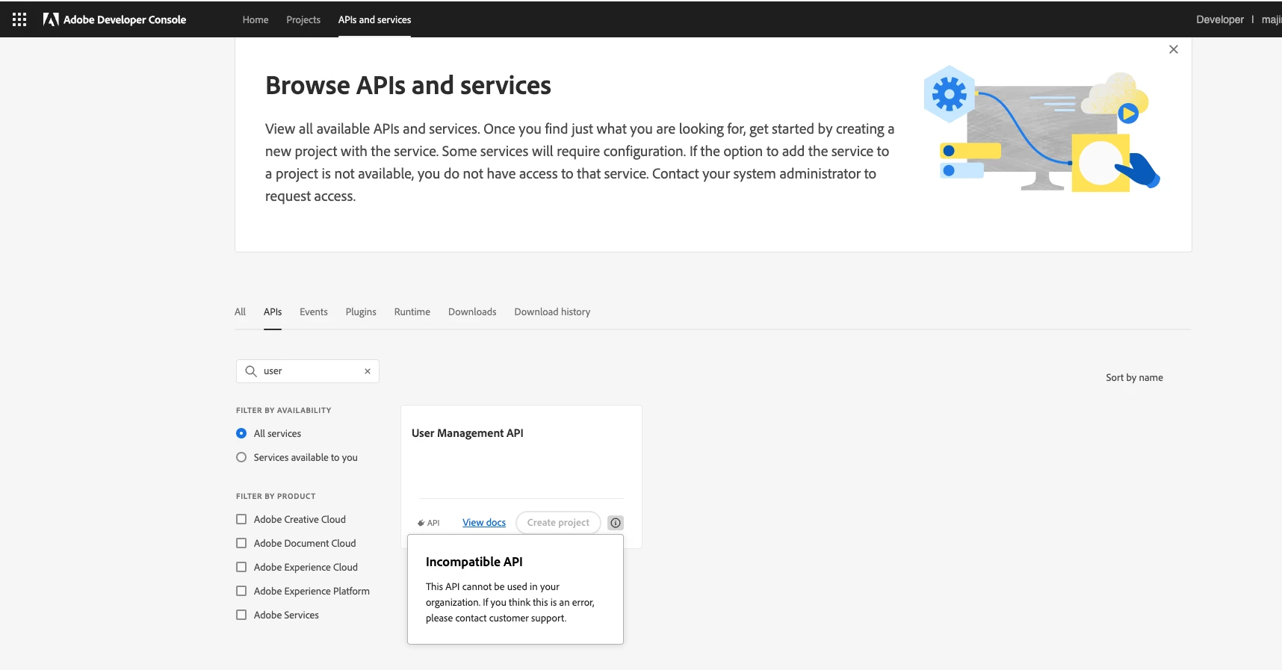Open the View docs link
The width and height of the screenshot is (1282, 670).
484,523
